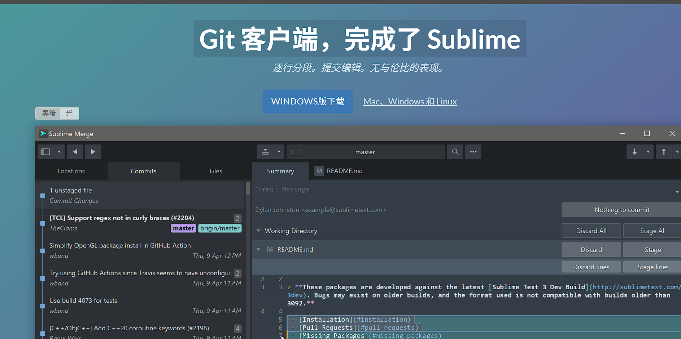The height and width of the screenshot is (339, 681).
Task: Go forward with the right arrow button
Action: coord(93,152)
